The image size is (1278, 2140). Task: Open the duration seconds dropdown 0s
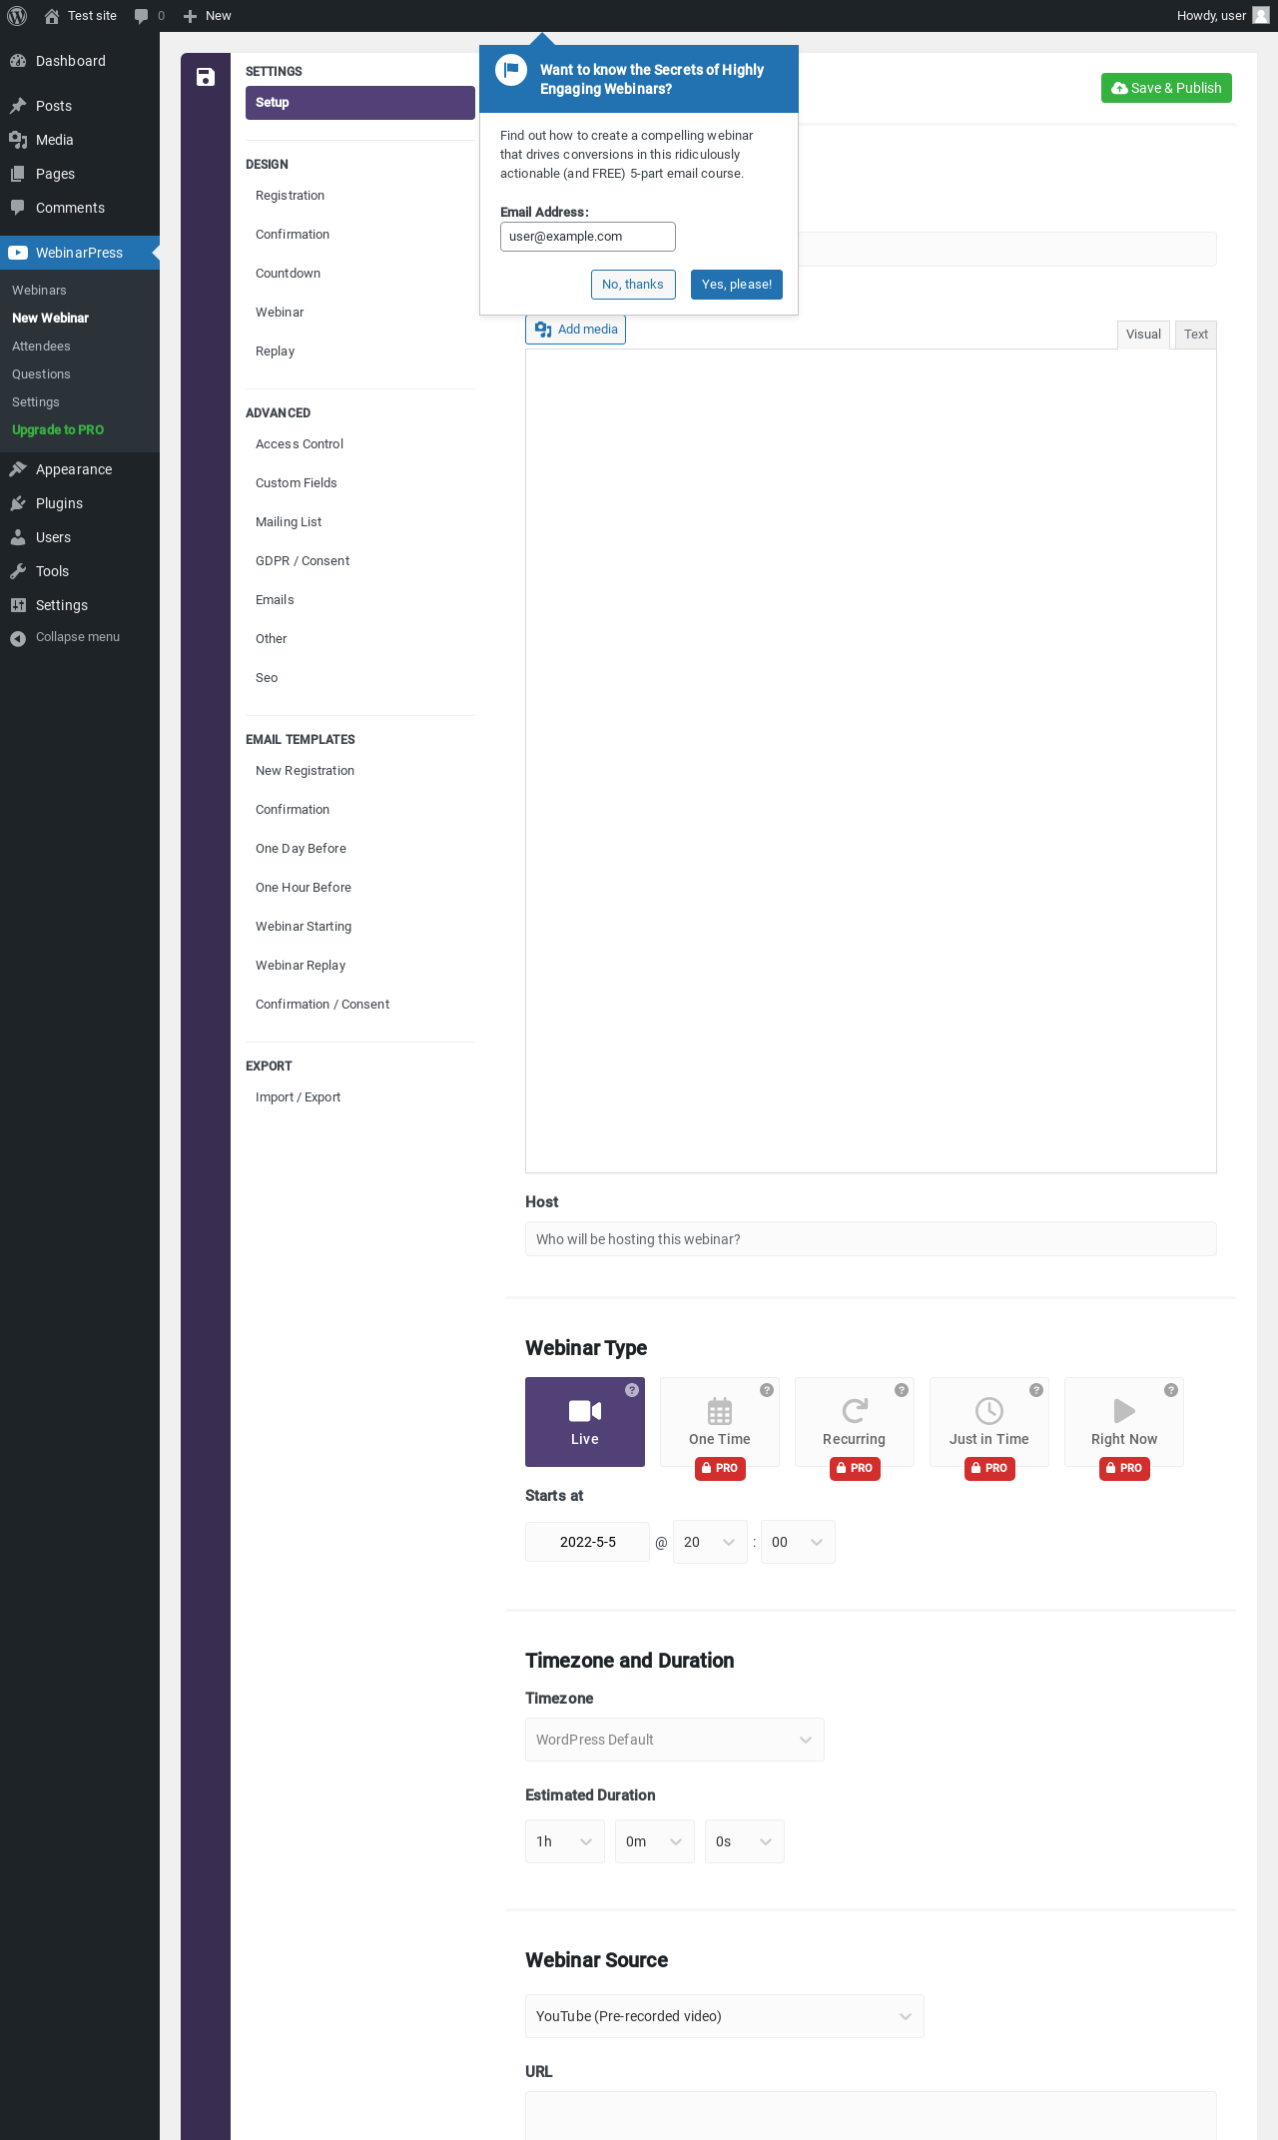[745, 1841]
